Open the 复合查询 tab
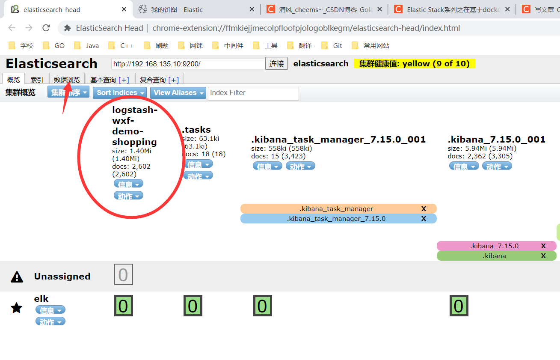Screen dimensions: 560x360 pos(160,80)
